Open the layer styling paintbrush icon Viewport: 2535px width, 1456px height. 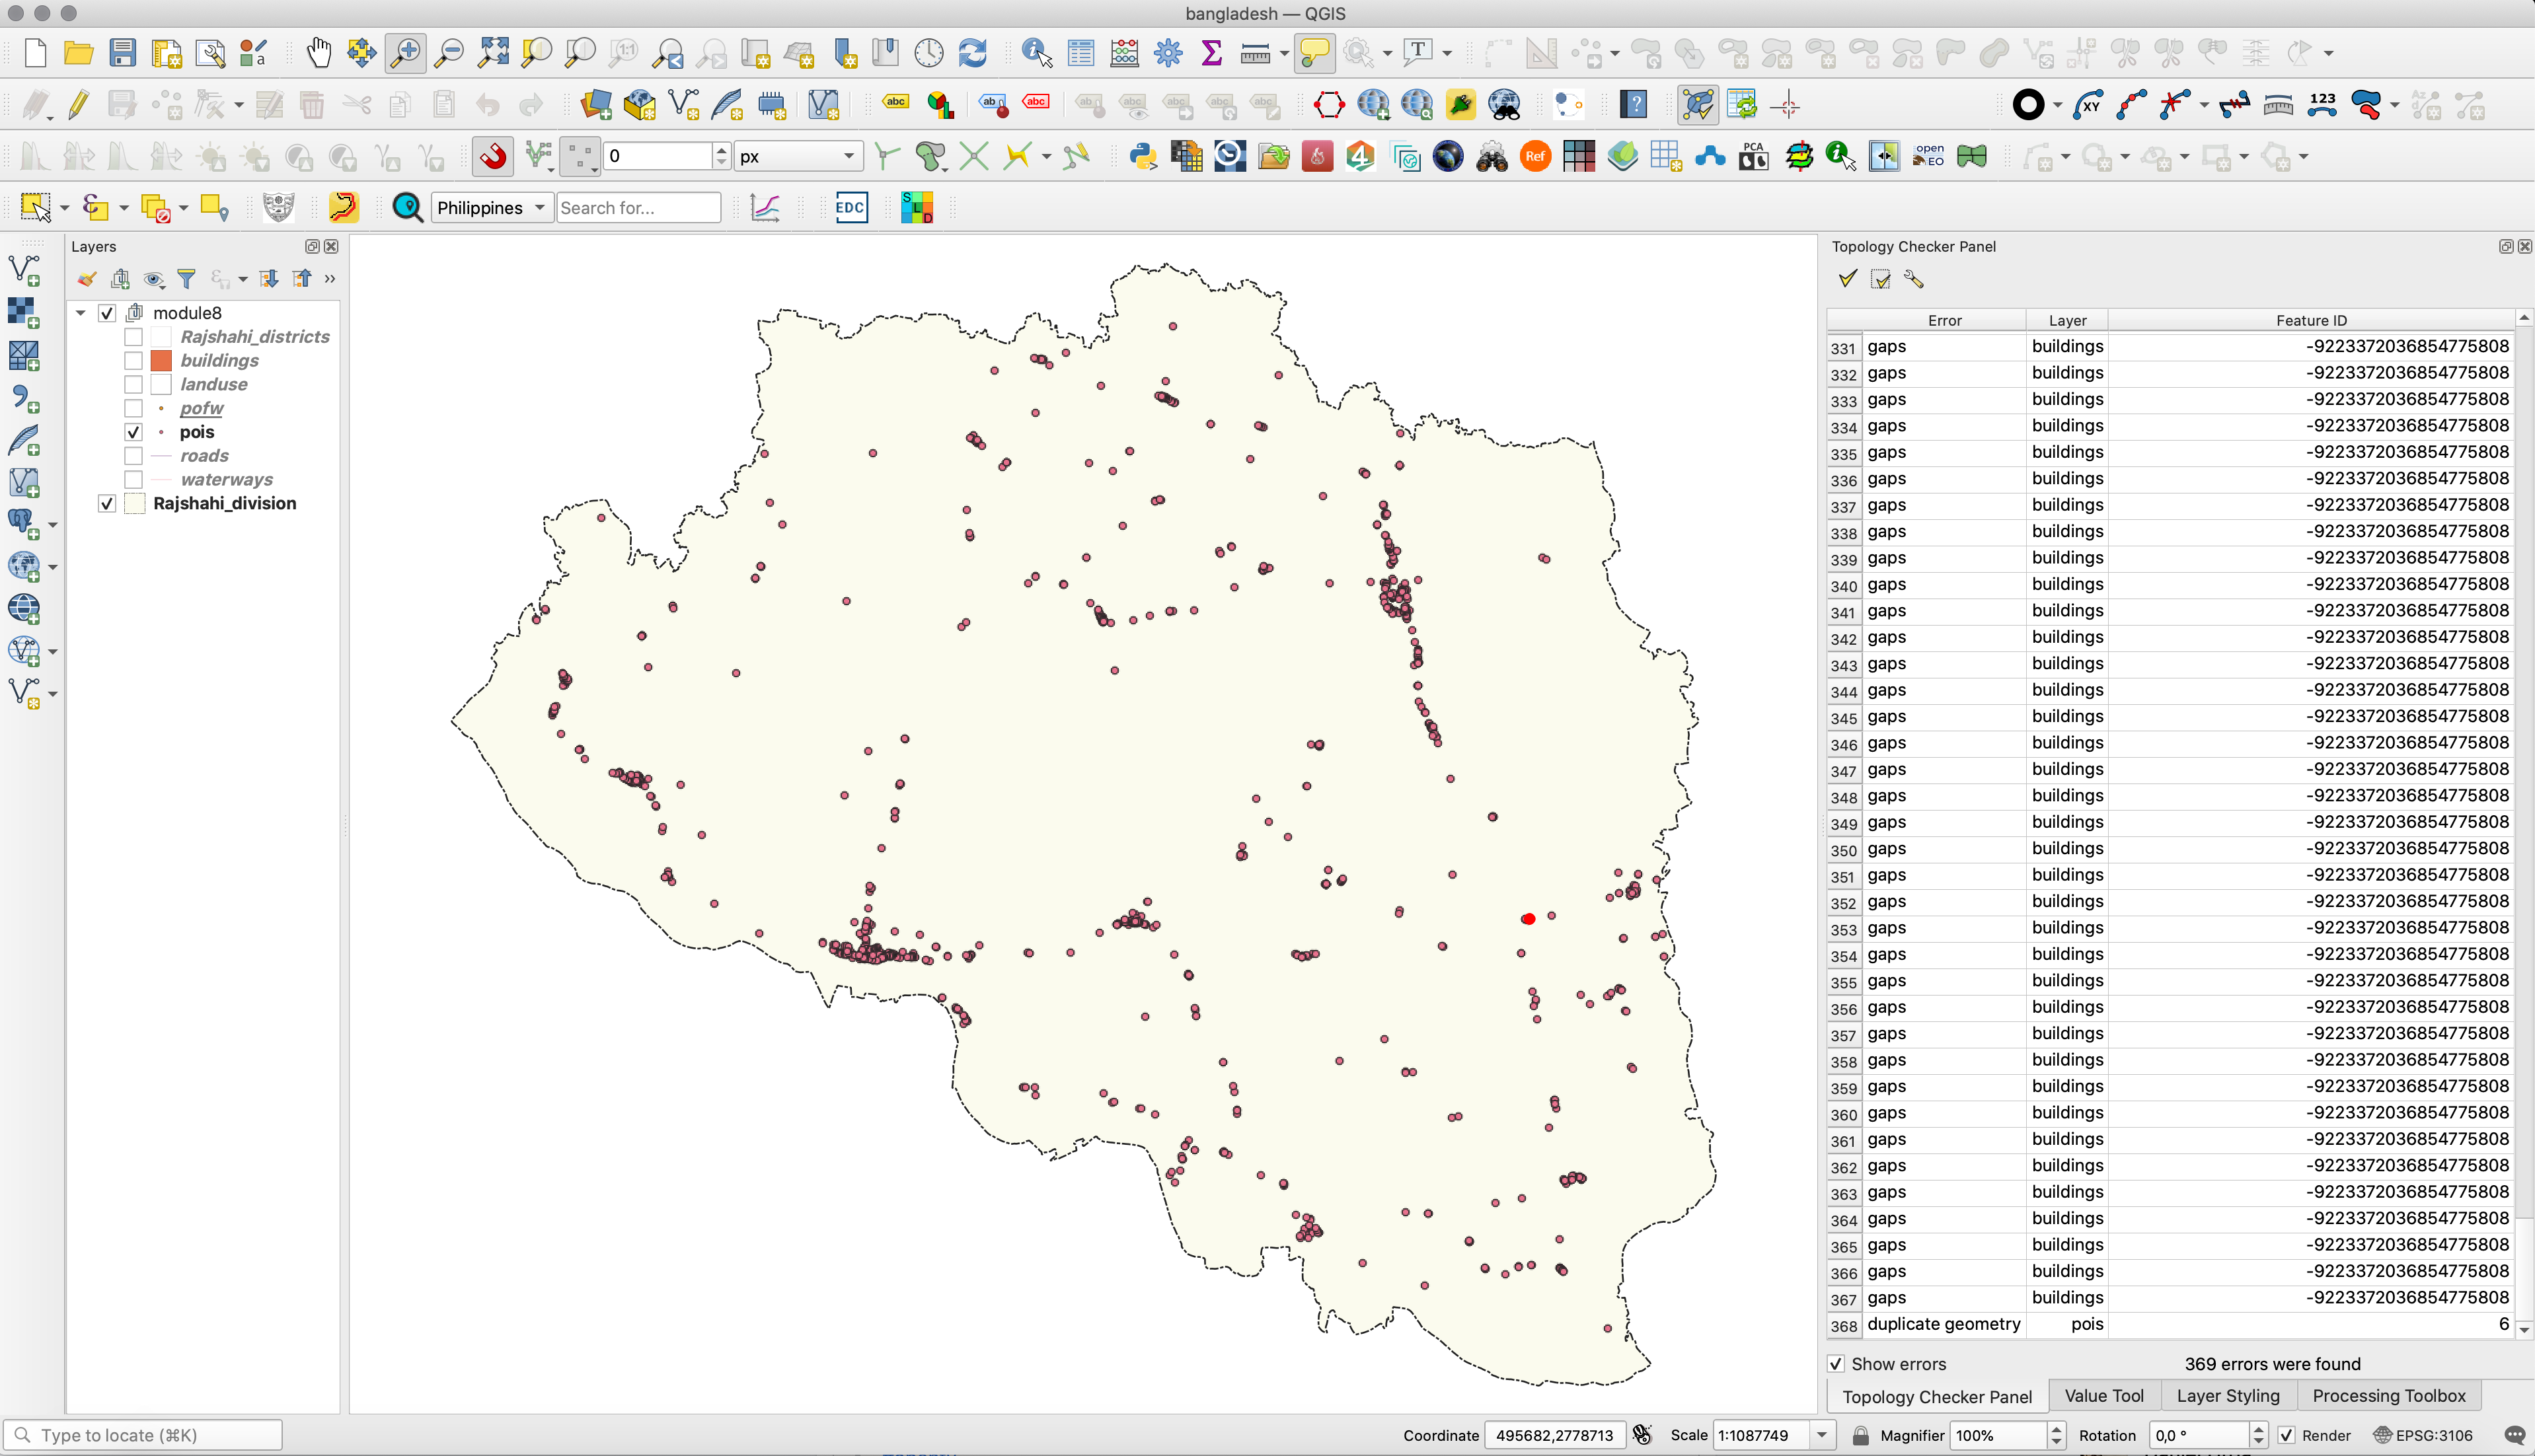(x=87, y=279)
